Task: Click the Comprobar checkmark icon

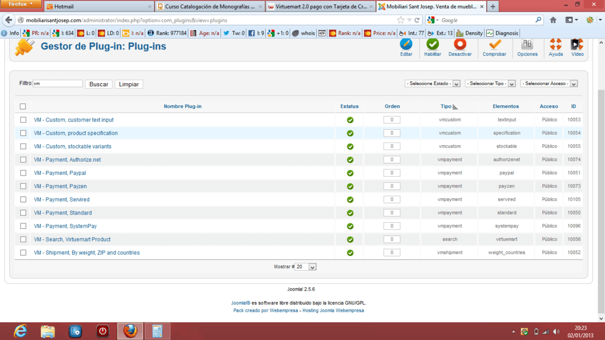Action: tap(494, 45)
